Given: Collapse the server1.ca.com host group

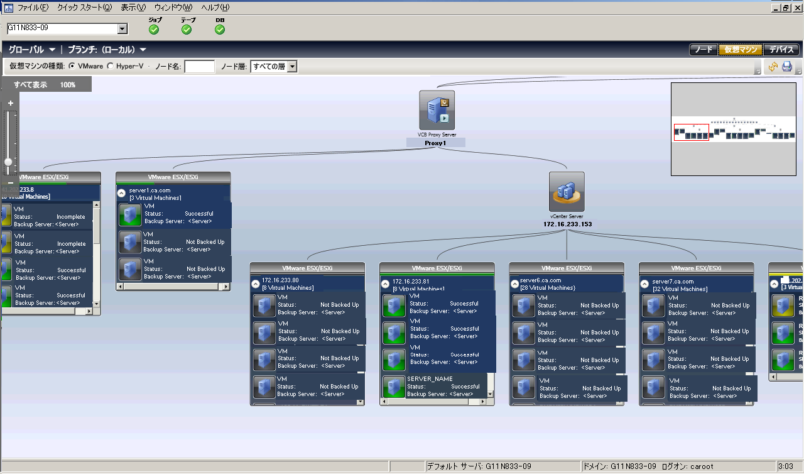Looking at the screenshot, I should click(x=121, y=194).
